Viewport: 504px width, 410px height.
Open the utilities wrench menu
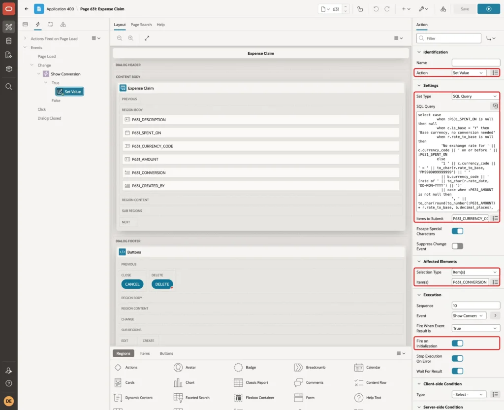[423, 9]
